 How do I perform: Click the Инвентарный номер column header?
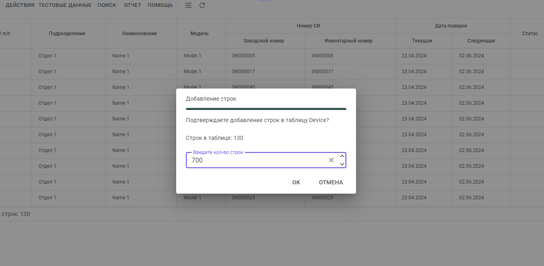coord(348,41)
